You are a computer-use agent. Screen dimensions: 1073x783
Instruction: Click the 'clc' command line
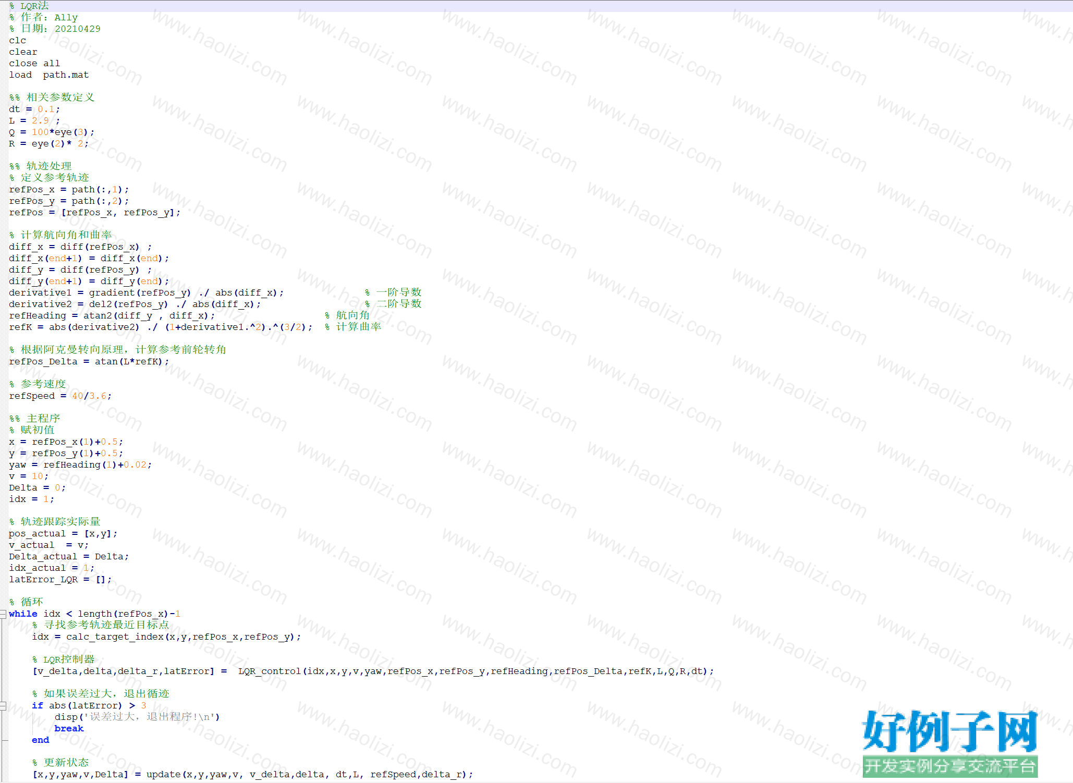[18, 41]
